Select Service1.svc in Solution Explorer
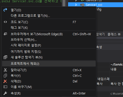Viewport: 123px width, 97px height. tap(94, 5)
